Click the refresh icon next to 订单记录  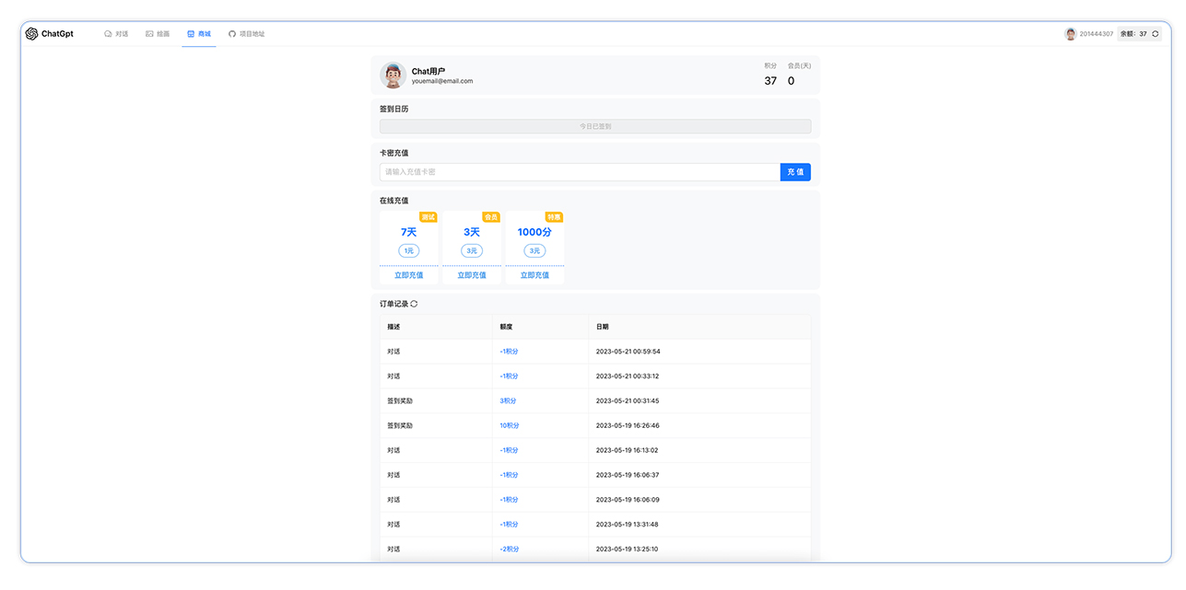coord(412,303)
